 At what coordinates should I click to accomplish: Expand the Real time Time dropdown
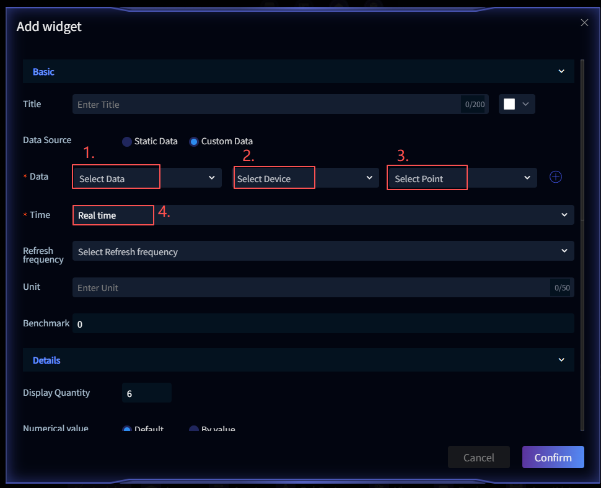click(x=323, y=215)
